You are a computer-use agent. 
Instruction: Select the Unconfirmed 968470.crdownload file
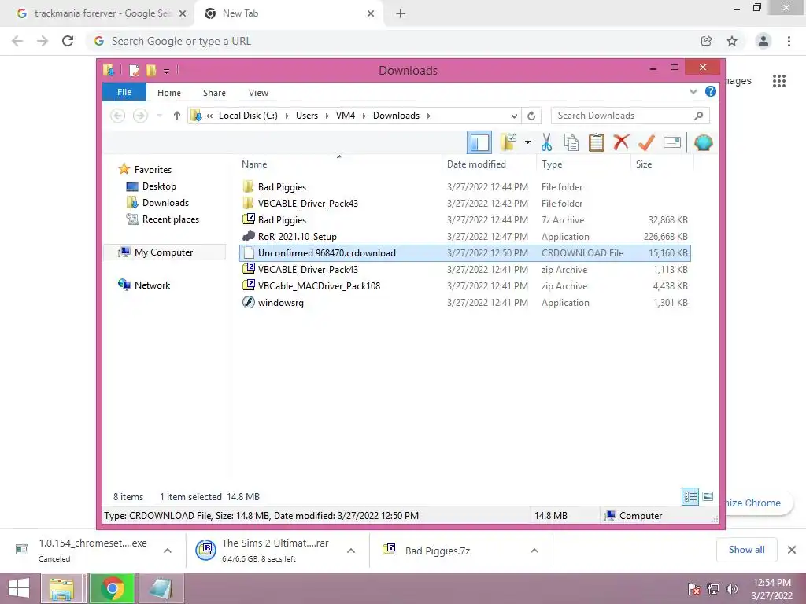(464, 252)
